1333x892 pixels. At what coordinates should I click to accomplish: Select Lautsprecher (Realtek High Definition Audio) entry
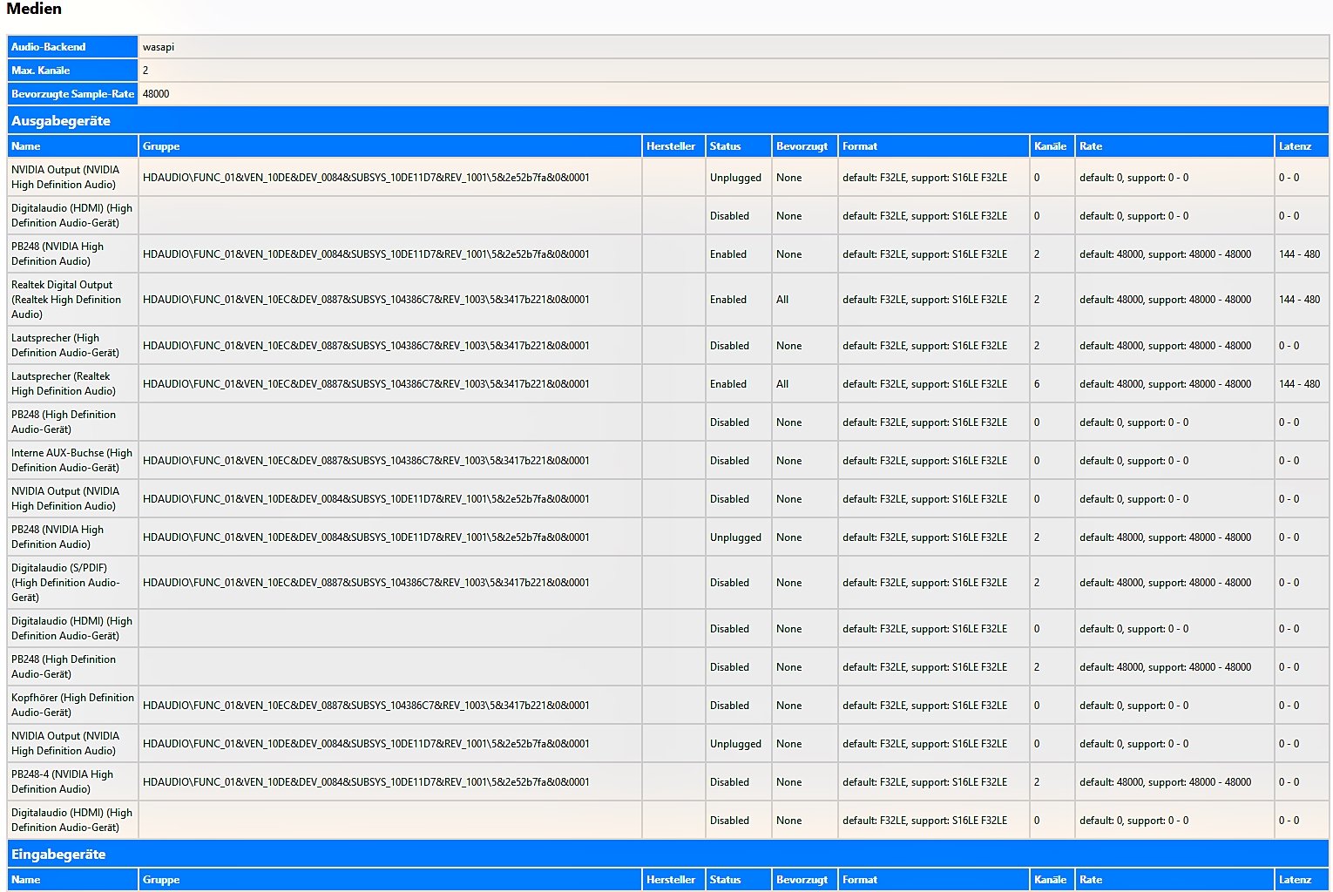pyautogui.click(x=64, y=384)
